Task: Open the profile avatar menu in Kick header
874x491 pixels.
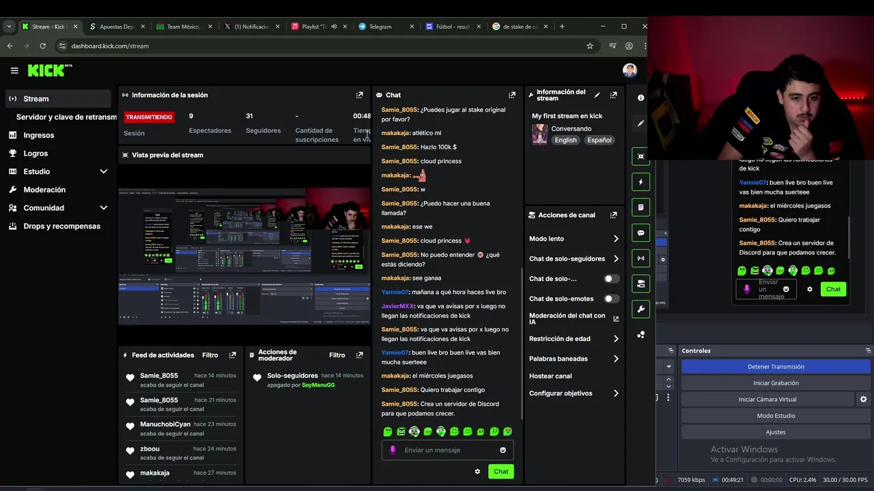Action: [630, 70]
